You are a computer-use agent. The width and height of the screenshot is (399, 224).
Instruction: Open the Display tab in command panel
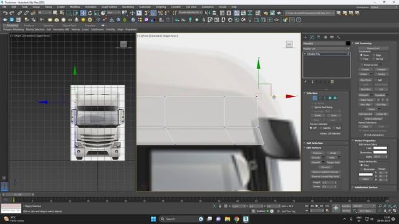332,37
